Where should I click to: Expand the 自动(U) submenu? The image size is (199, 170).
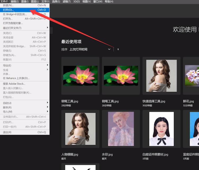[25, 103]
